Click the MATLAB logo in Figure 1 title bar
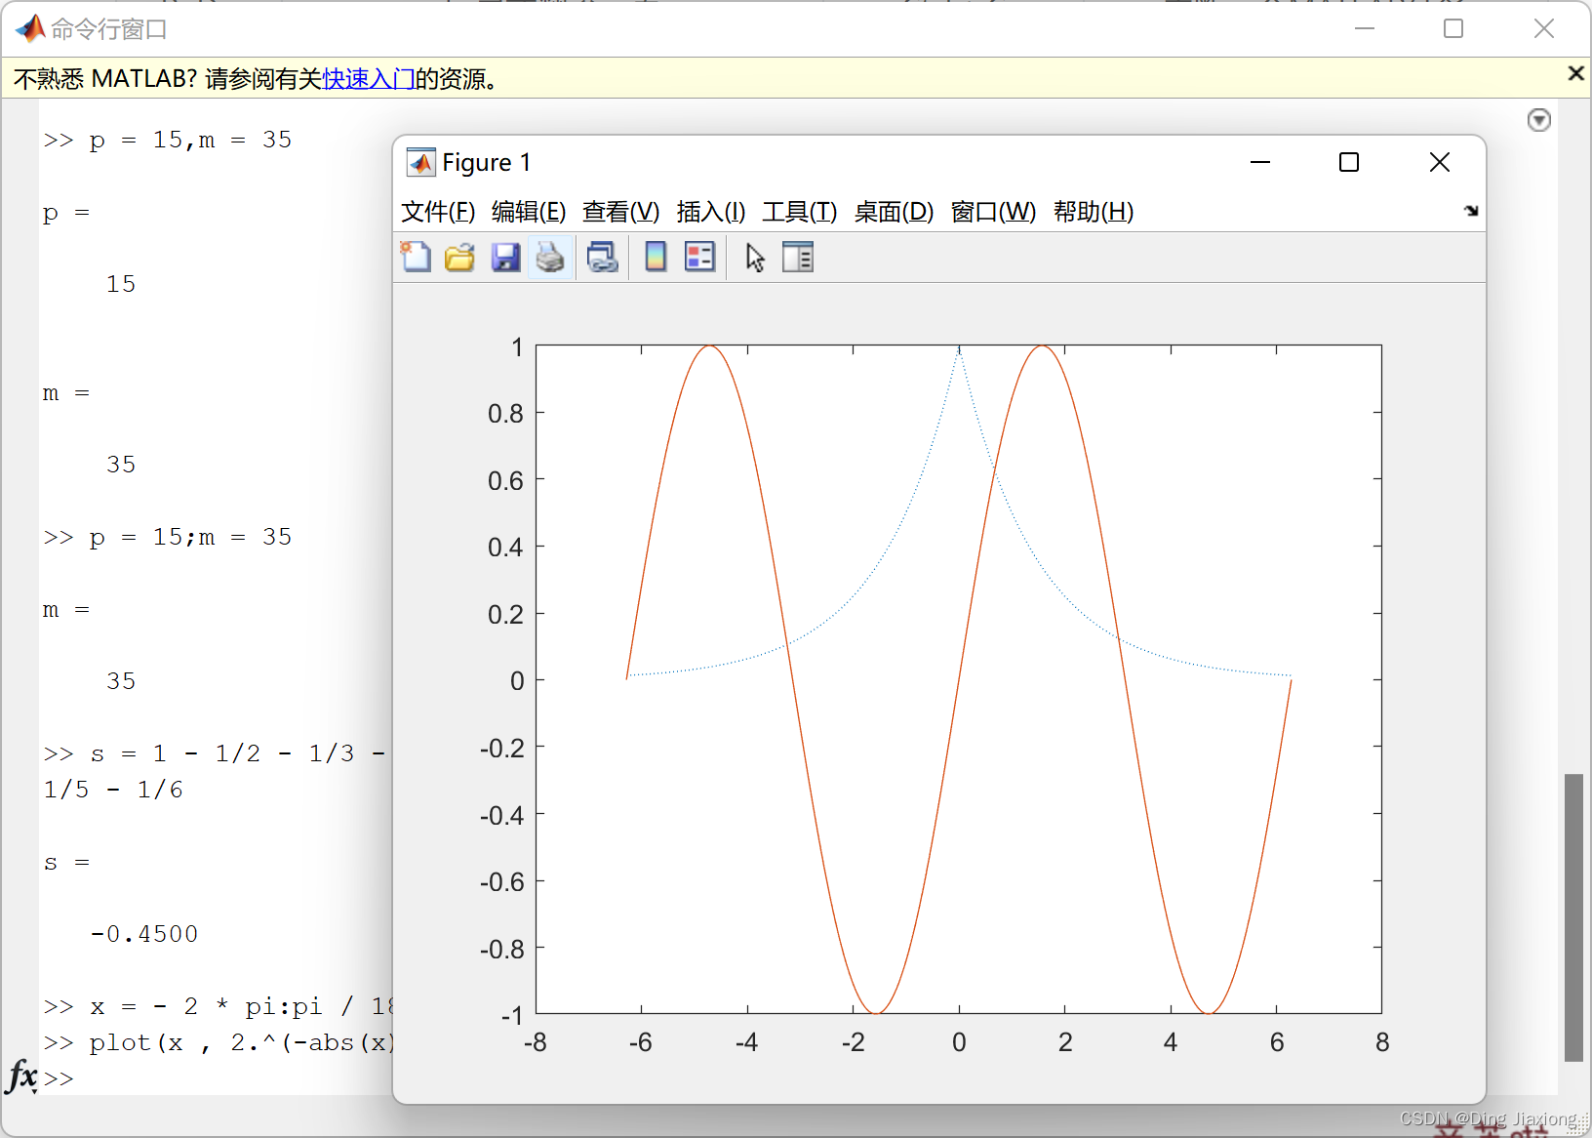The image size is (1592, 1138). 420,162
